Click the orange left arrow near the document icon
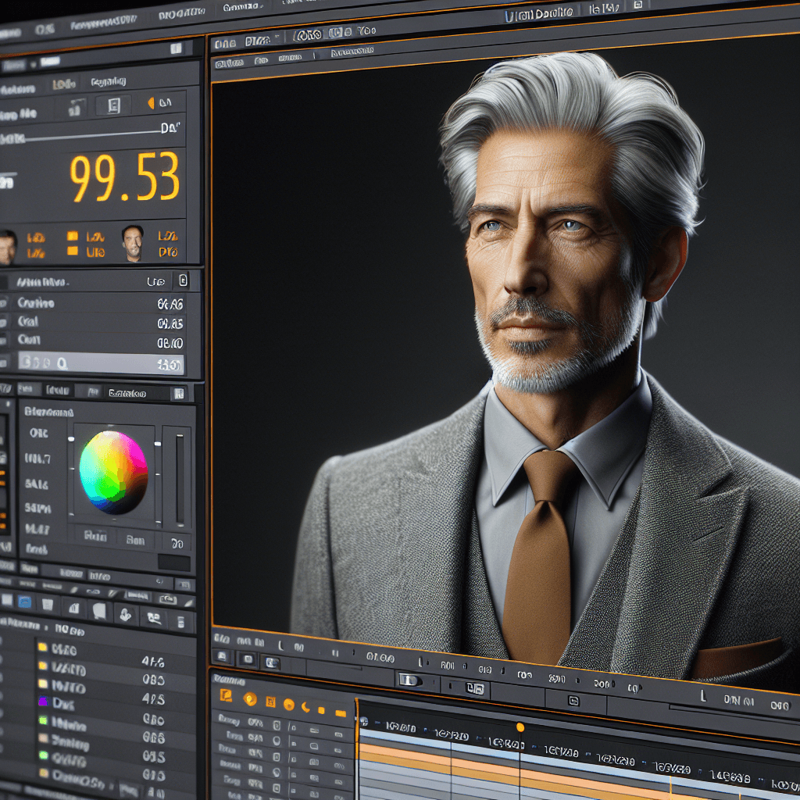Viewport: 800px width, 800px height. [151, 103]
